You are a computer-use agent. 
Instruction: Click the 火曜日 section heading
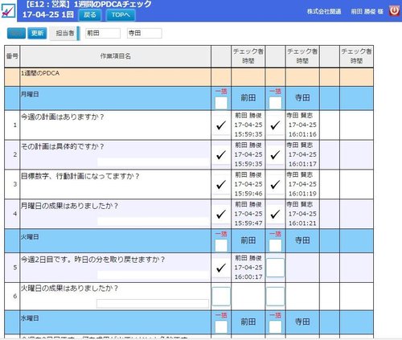[x=30, y=237]
